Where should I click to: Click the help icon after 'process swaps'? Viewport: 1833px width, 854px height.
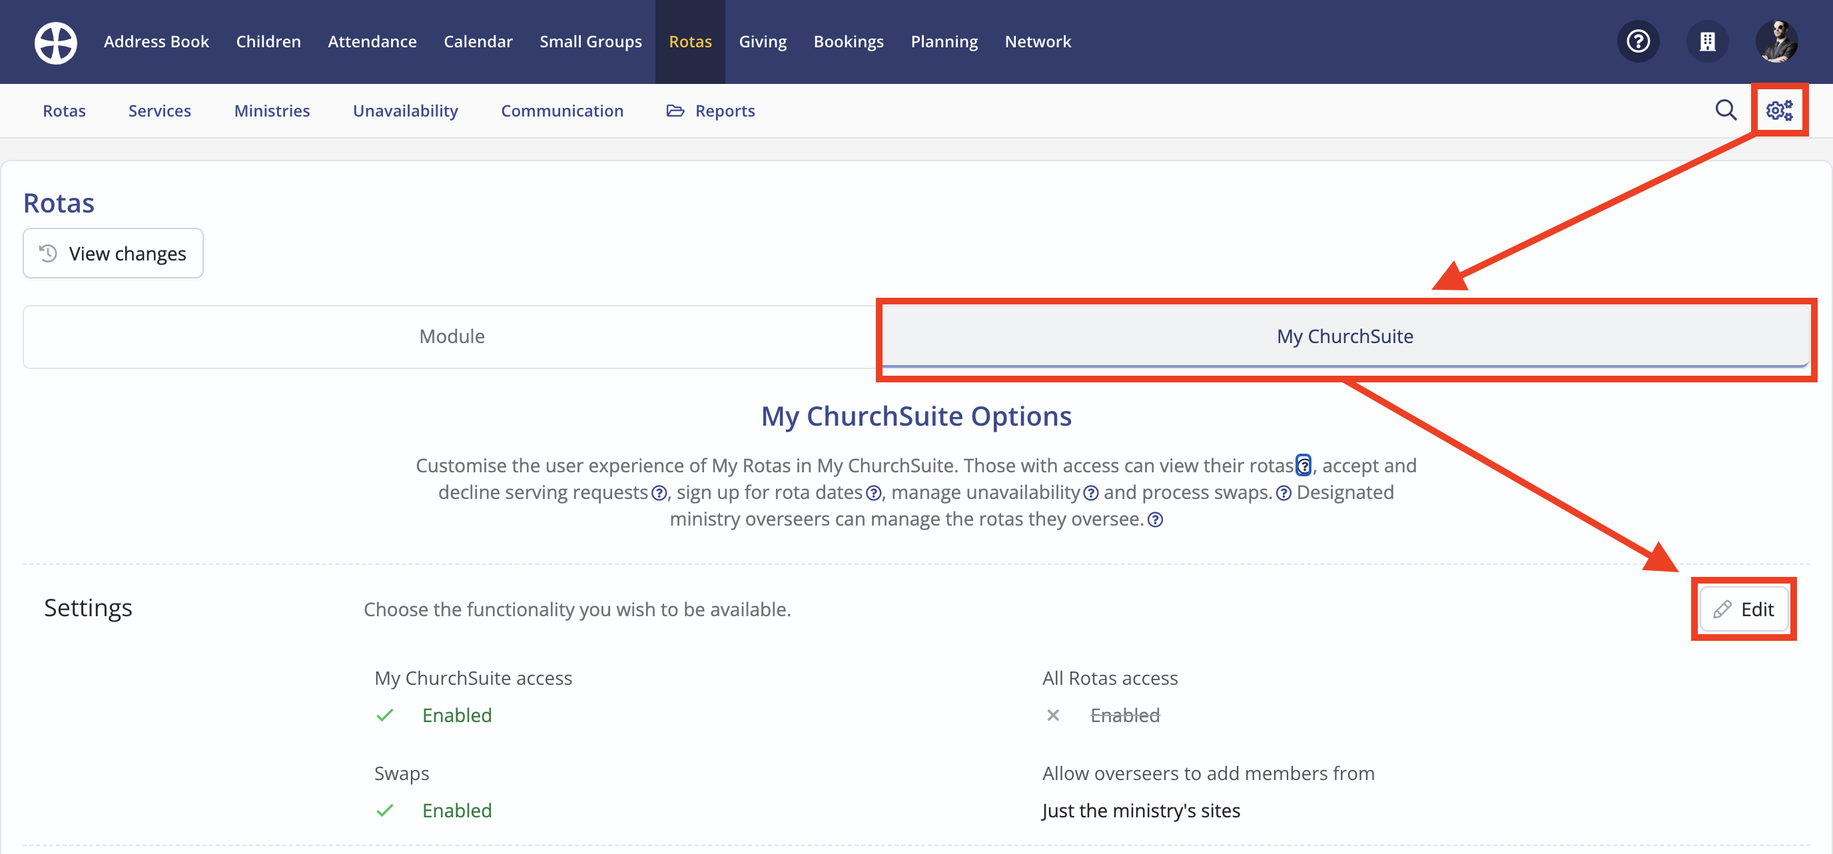(x=1283, y=493)
